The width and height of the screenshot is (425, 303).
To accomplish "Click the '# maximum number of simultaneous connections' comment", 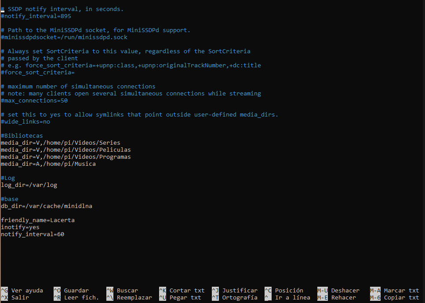I will pos(78,87).
